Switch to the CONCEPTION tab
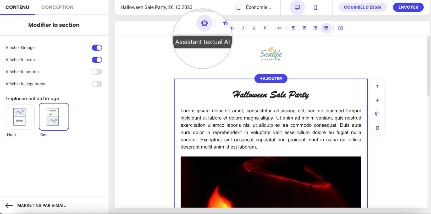Viewport: 431px width, 214px height. pos(57,7)
